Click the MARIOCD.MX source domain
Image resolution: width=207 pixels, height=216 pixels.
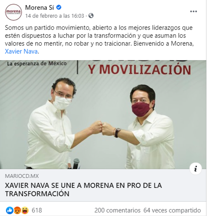22,176
